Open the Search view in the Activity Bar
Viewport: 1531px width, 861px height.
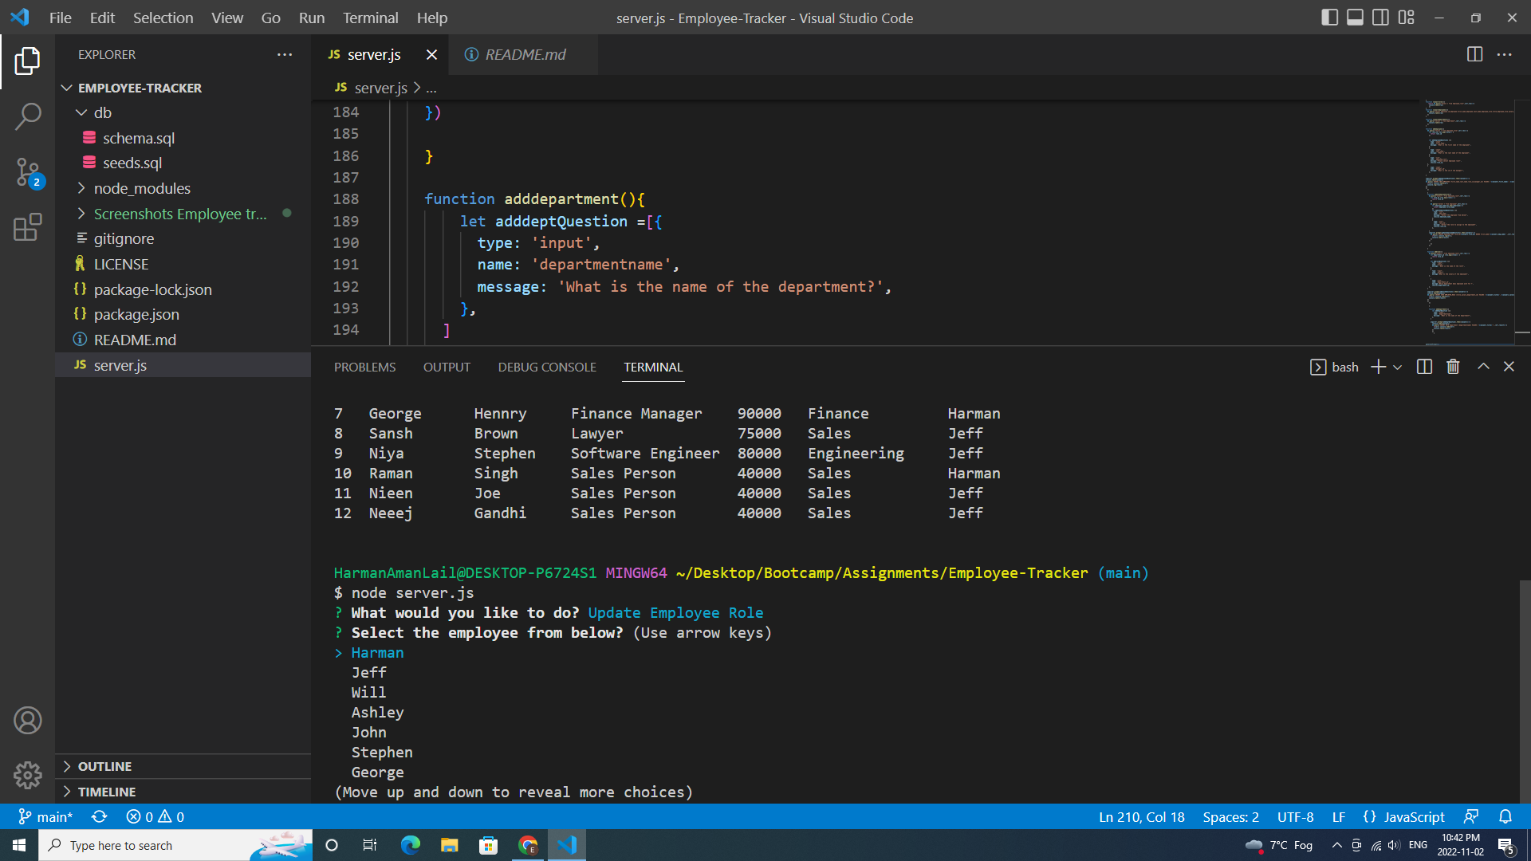coord(29,116)
